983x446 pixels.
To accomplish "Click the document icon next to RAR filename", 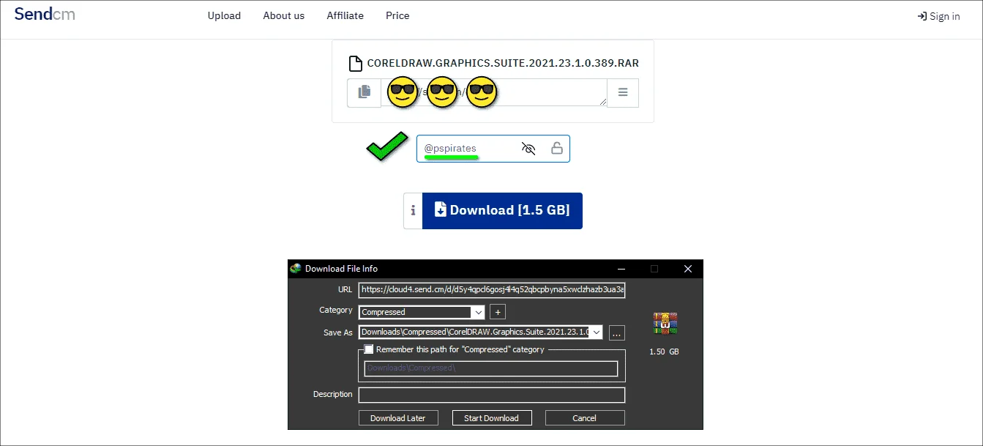I will tap(355, 63).
